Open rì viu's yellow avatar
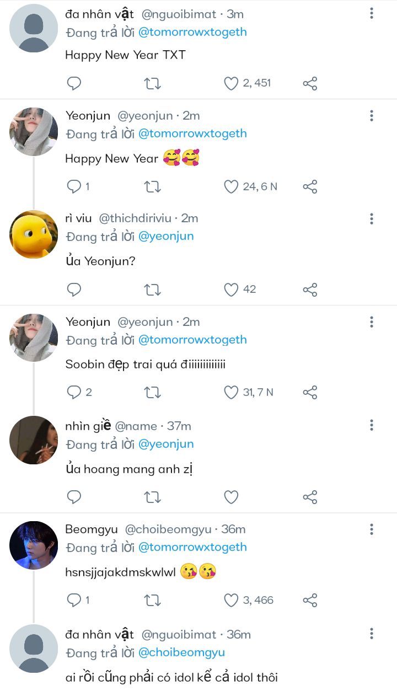Screen dimensions: 397x691 [34, 234]
